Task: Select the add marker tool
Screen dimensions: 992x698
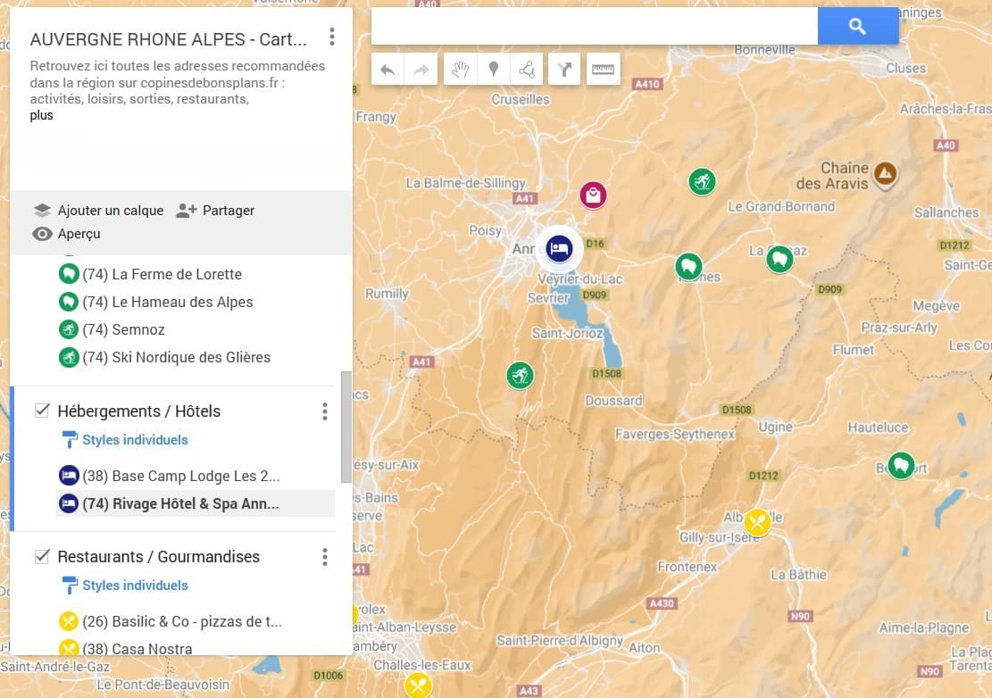Action: click(494, 70)
